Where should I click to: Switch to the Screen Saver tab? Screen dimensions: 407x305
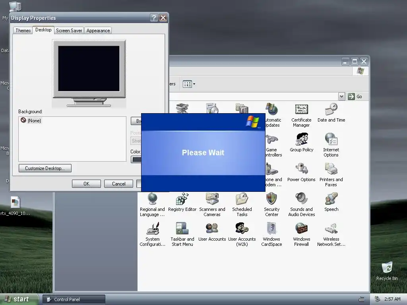tap(69, 30)
